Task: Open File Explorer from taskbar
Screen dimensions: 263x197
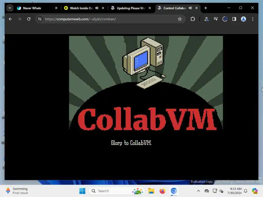Action: (151, 191)
